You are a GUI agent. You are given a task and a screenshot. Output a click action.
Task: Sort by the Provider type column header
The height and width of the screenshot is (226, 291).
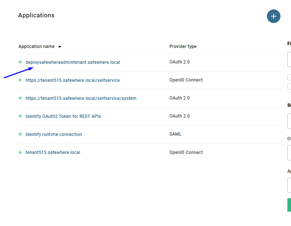[x=183, y=46]
